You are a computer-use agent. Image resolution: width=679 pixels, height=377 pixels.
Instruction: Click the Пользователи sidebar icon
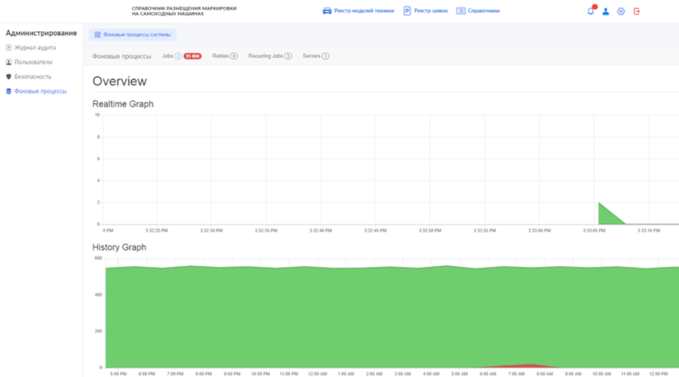click(8, 63)
